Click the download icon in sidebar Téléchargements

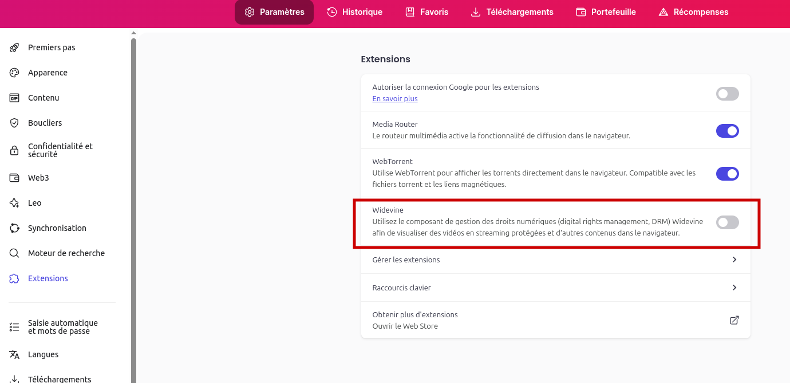pyautogui.click(x=15, y=379)
